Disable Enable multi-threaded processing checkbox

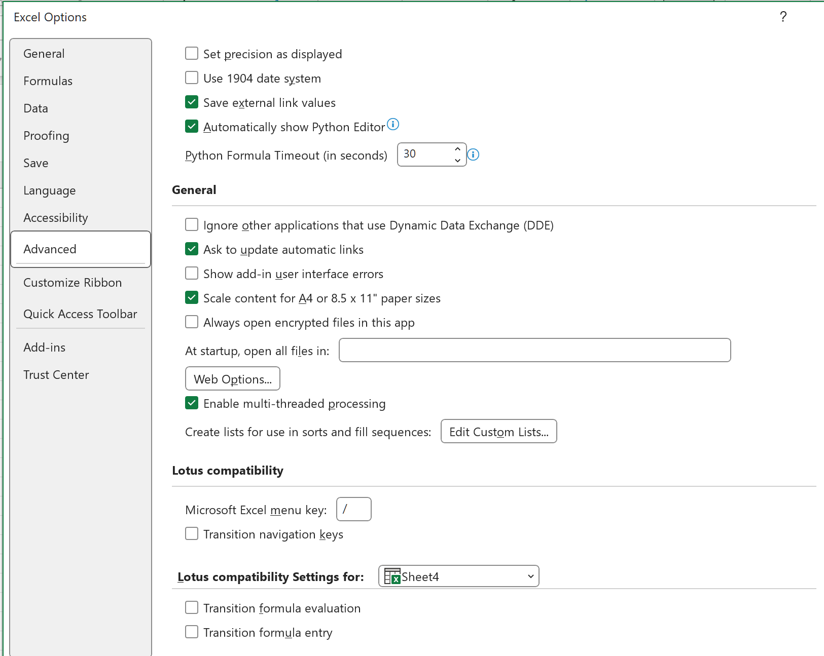192,403
